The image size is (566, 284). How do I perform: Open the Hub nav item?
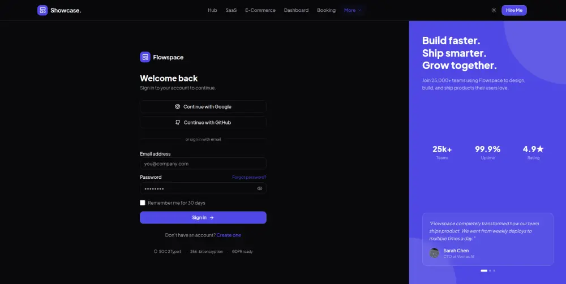[x=212, y=10]
